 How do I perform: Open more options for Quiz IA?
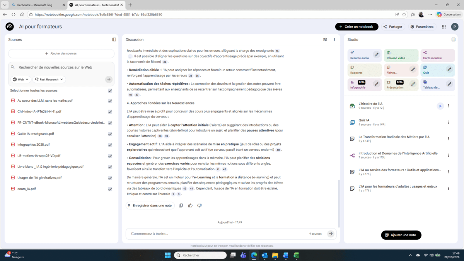click(449, 122)
